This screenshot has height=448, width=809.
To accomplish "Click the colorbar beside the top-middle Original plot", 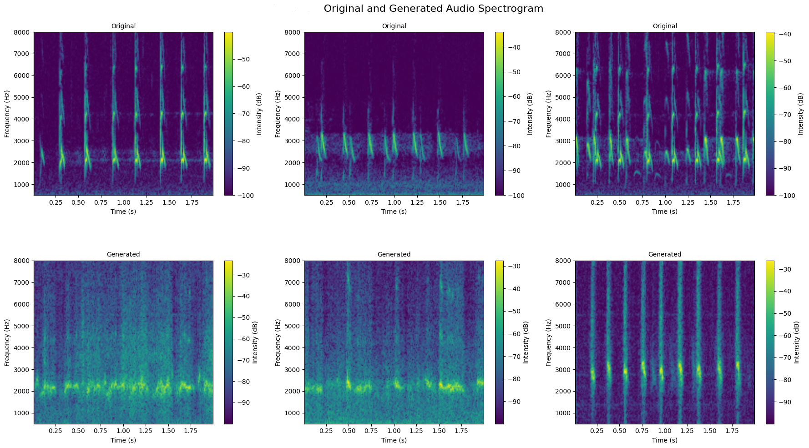I will [x=499, y=114].
